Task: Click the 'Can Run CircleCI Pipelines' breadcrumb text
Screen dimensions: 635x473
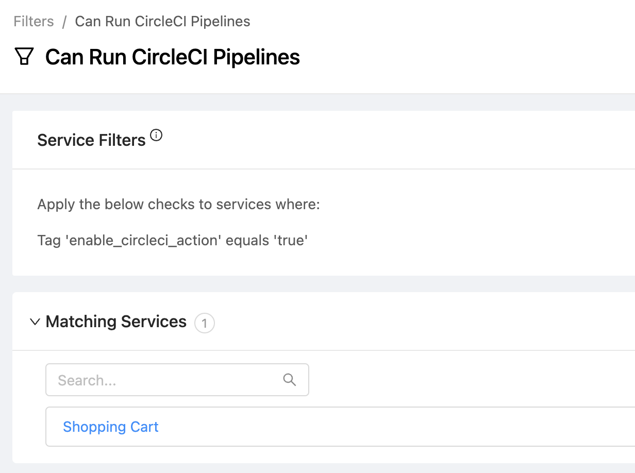Action: coord(163,22)
